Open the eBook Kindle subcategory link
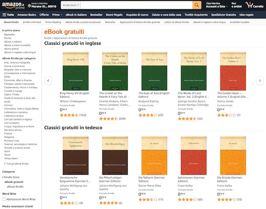 coord(15,187)
